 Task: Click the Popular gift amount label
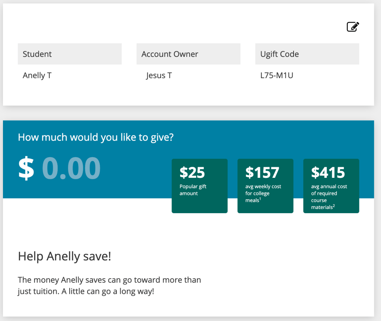point(192,190)
